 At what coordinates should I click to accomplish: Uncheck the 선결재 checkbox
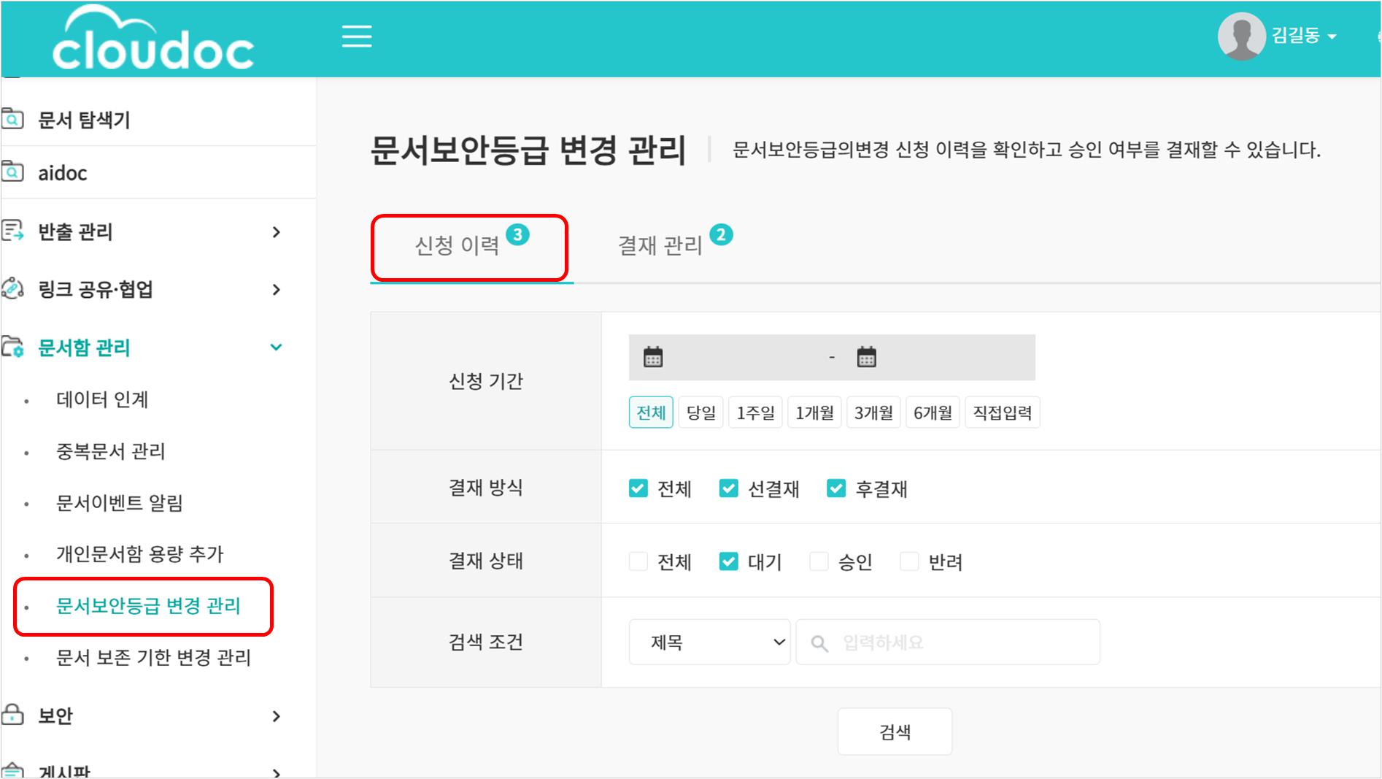(x=728, y=488)
